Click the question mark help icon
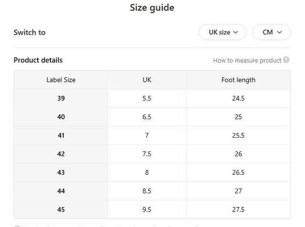Screen dimensions: 305x227 (x=286, y=60)
